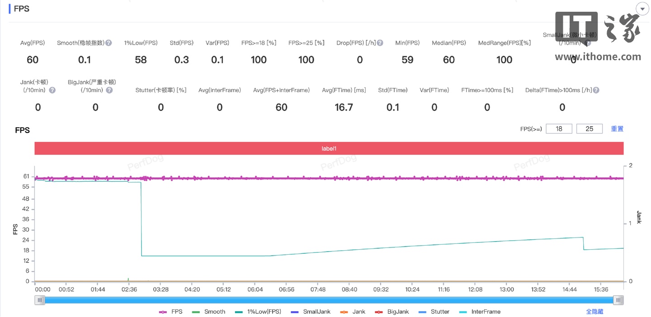
Task: Toggle FPS series in chart legend
Action: (171, 312)
